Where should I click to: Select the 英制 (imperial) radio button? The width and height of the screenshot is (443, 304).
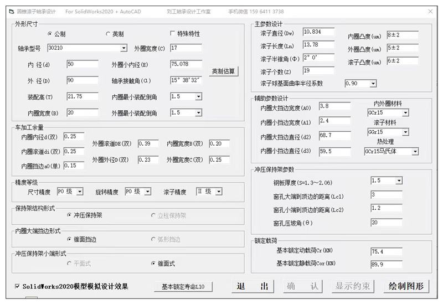coord(108,34)
